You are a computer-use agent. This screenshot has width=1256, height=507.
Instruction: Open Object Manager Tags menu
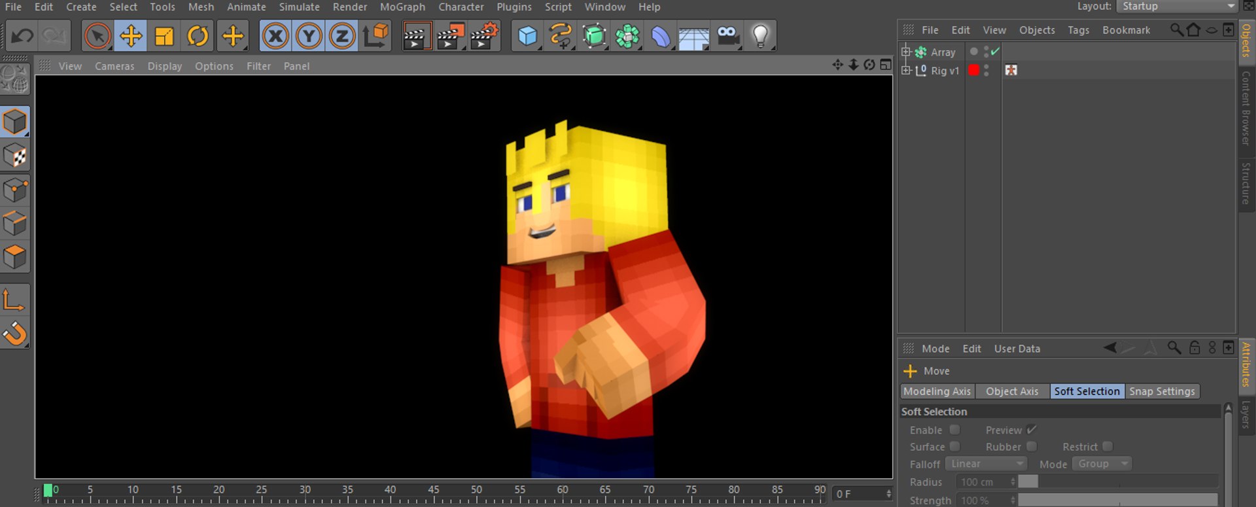(1078, 30)
